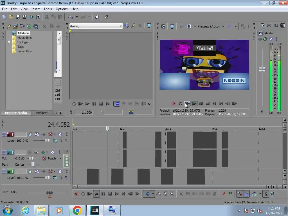The height and width of the screenshot is (216, 288).
Task: Click the What's This help icon
Action: click(106, 17)
